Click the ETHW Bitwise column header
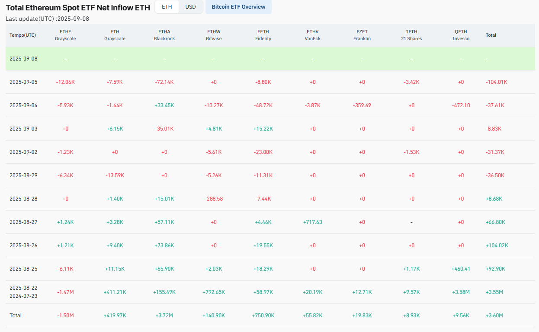539x332 pixels. click(213, 35)
